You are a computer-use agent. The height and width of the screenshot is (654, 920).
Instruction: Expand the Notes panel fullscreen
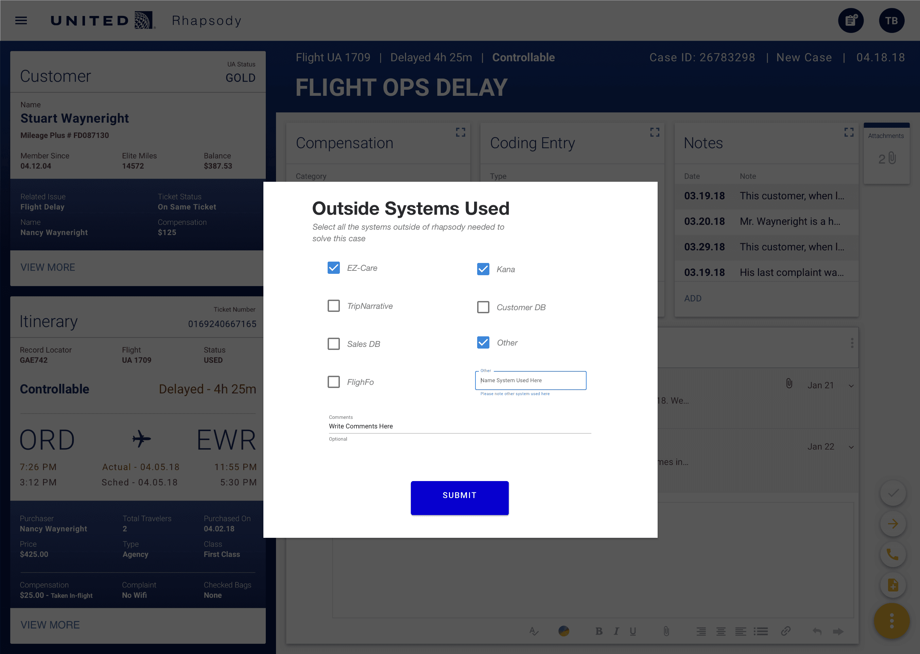tap(849, 132)
